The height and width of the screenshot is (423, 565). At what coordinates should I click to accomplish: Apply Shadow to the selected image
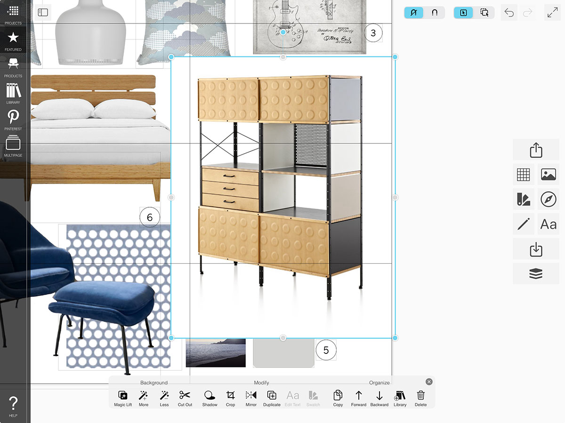pyautogui.click(x=210, y=398)
